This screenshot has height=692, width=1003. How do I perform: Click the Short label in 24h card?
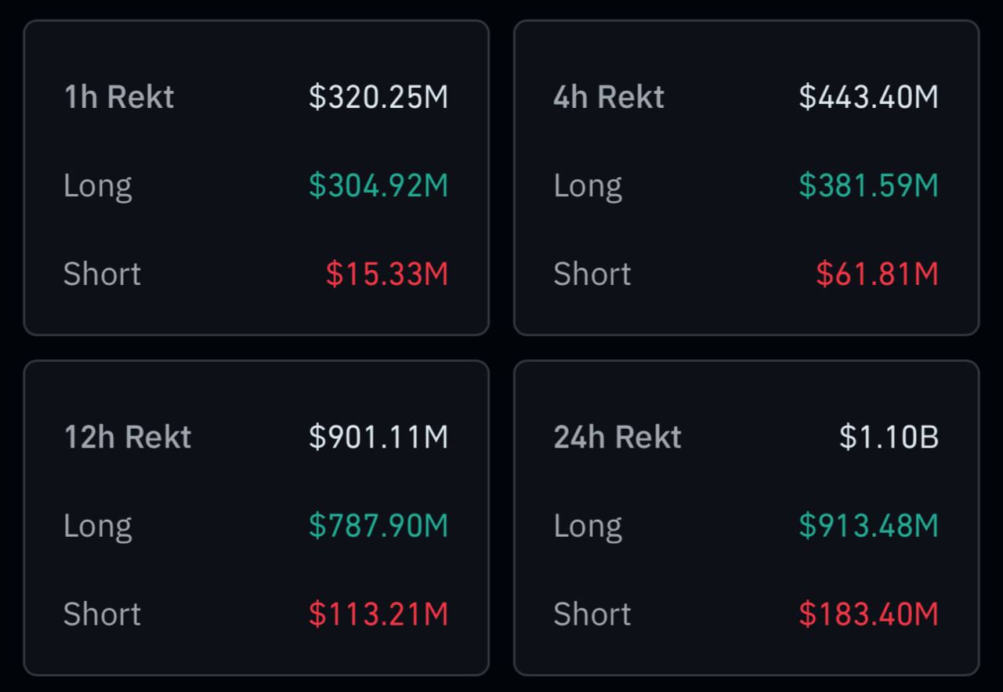pyautogui.click(x=592, y=614)
